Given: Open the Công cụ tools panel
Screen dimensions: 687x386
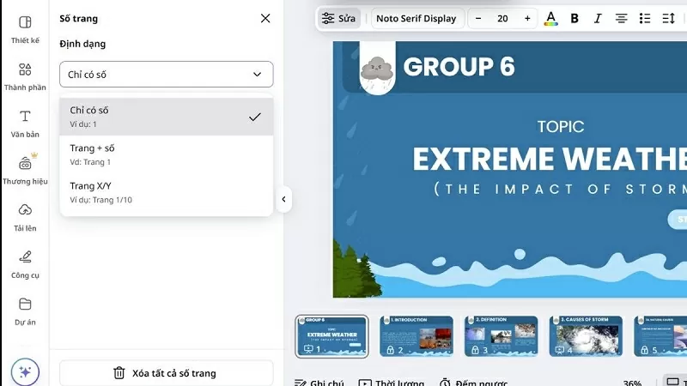Looking at the screenshot, I should [25, 262].
